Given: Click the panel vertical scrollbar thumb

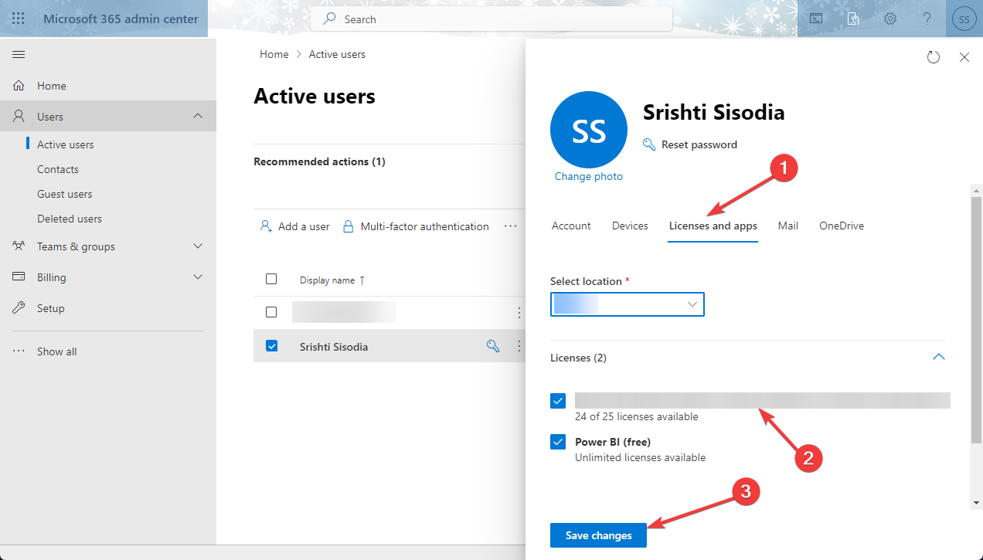Looking at the screenshot, I should click(977, 321).
